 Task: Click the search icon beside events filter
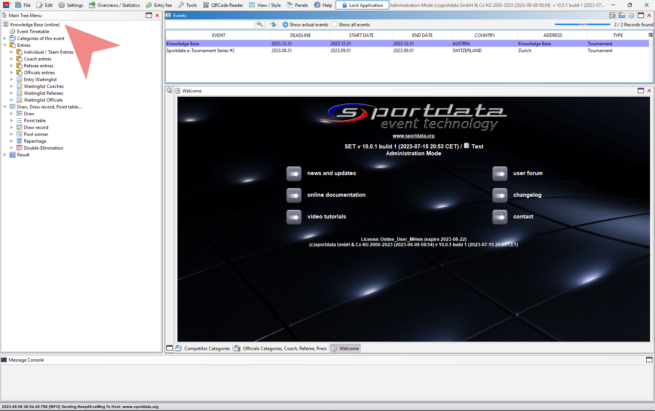coord(260,24)
